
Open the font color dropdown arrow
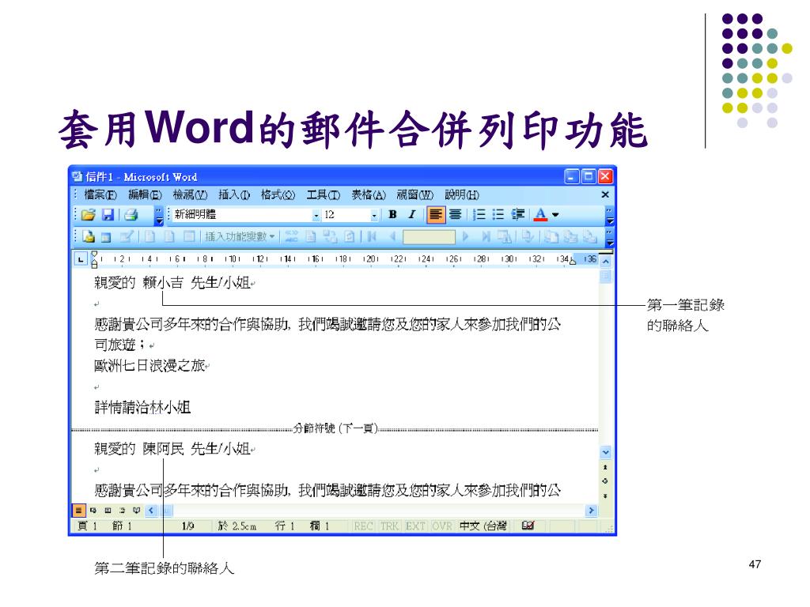click(x=556, y=215)
